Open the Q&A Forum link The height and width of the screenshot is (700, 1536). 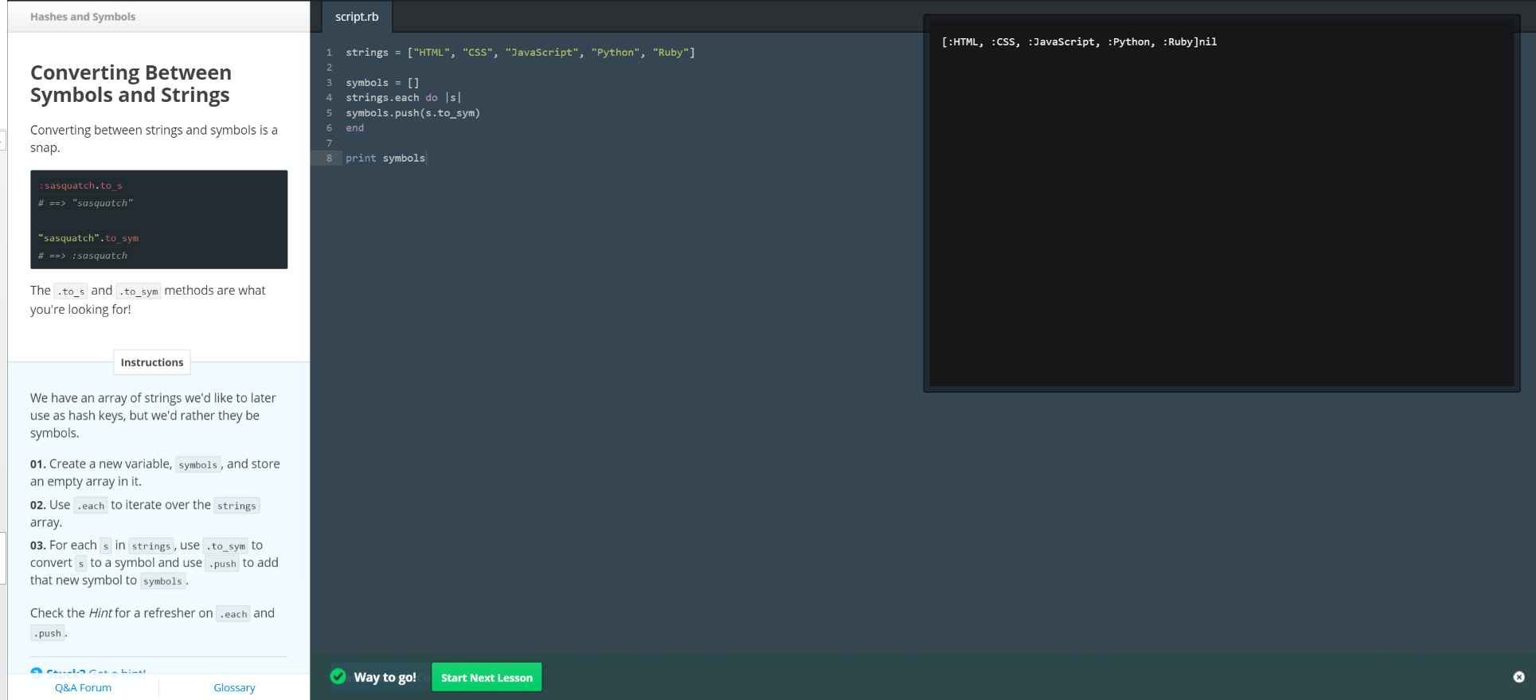point(83,687)
